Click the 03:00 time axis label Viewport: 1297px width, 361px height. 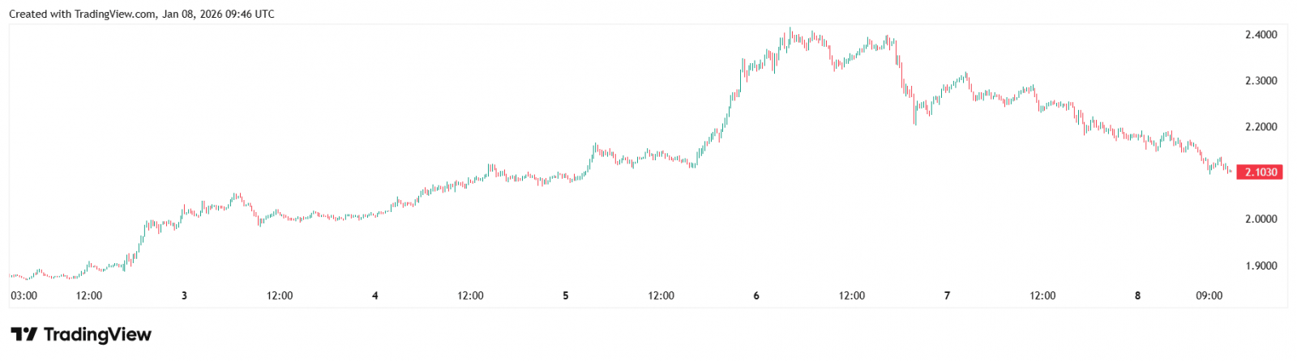tap(24, 295)
